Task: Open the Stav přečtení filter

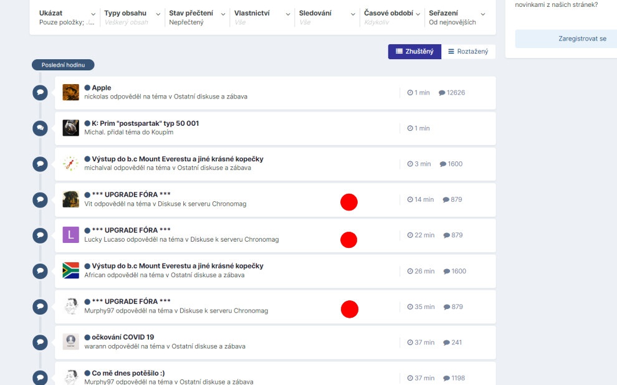Action: coord(197,17)
